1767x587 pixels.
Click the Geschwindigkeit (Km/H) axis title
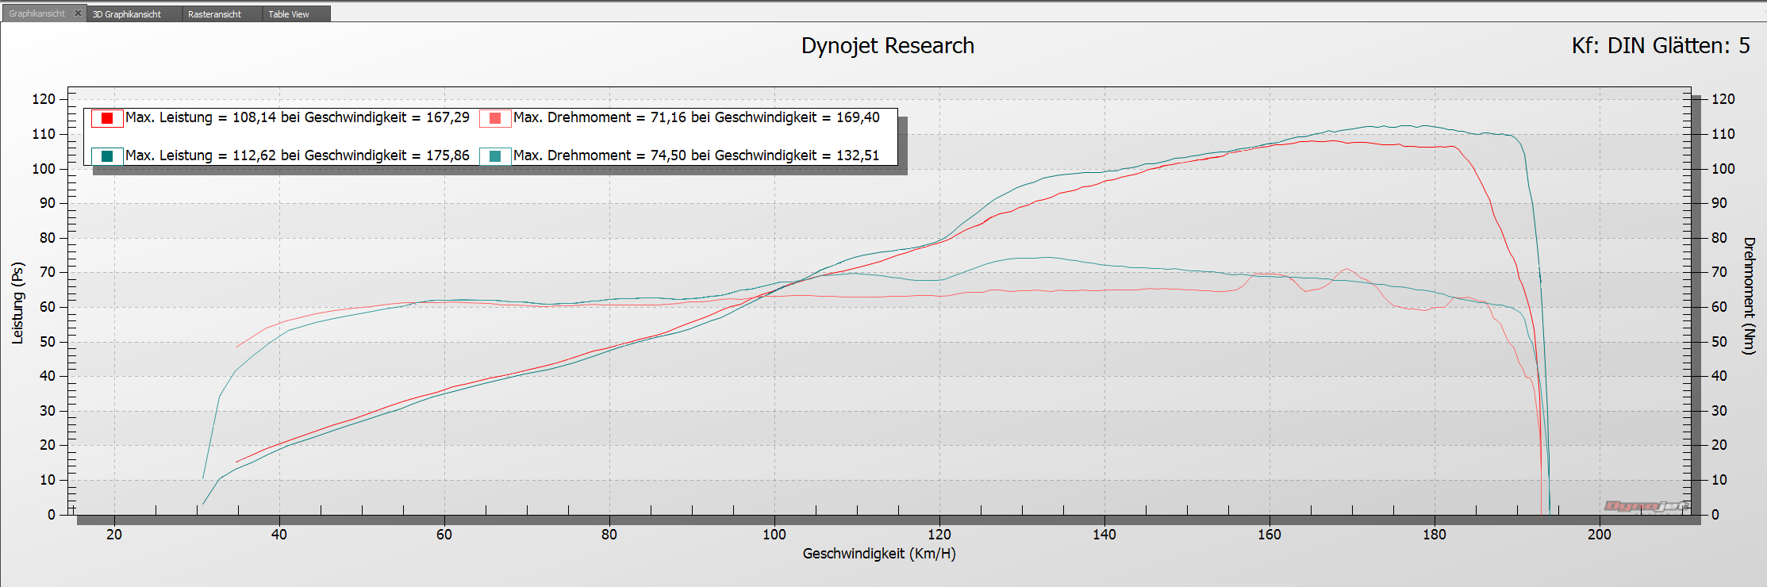click(x=879, y=554)
